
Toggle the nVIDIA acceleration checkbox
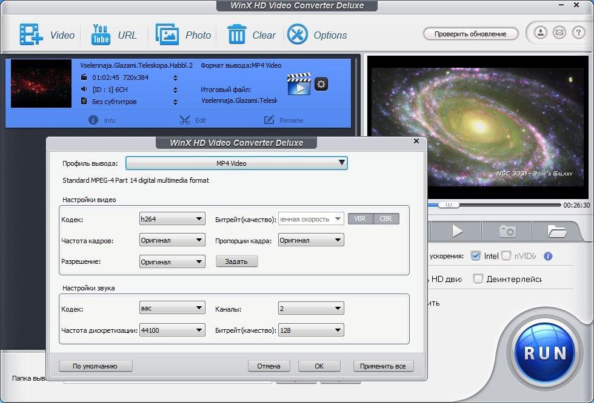(x=506, y=256)
